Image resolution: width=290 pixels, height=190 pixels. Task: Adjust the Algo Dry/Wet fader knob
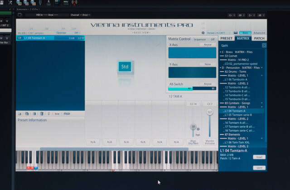(x=193, y=127)
